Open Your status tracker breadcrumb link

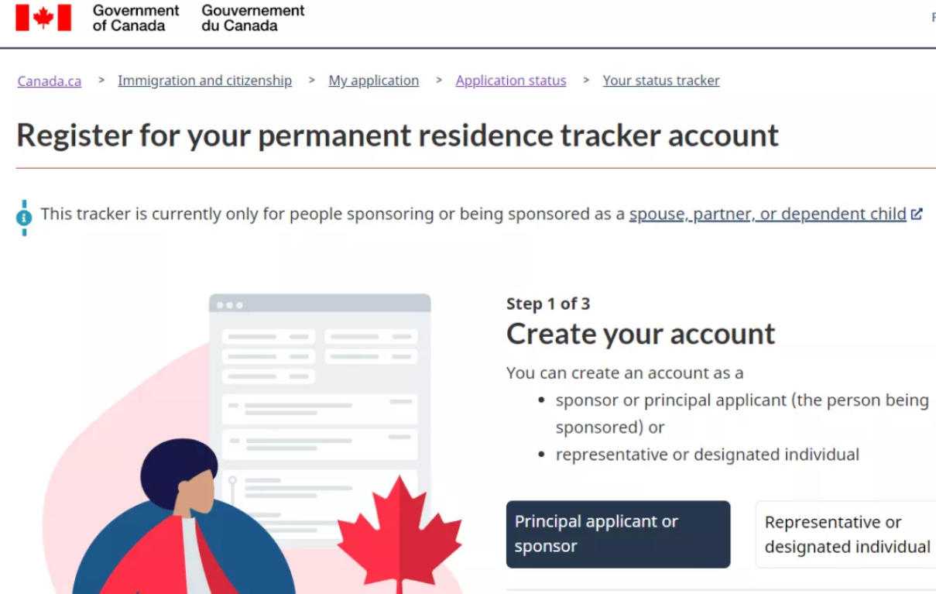[x=661, y=81]
